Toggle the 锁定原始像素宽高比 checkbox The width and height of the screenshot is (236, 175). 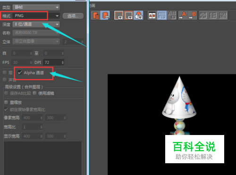pos(6,110)
